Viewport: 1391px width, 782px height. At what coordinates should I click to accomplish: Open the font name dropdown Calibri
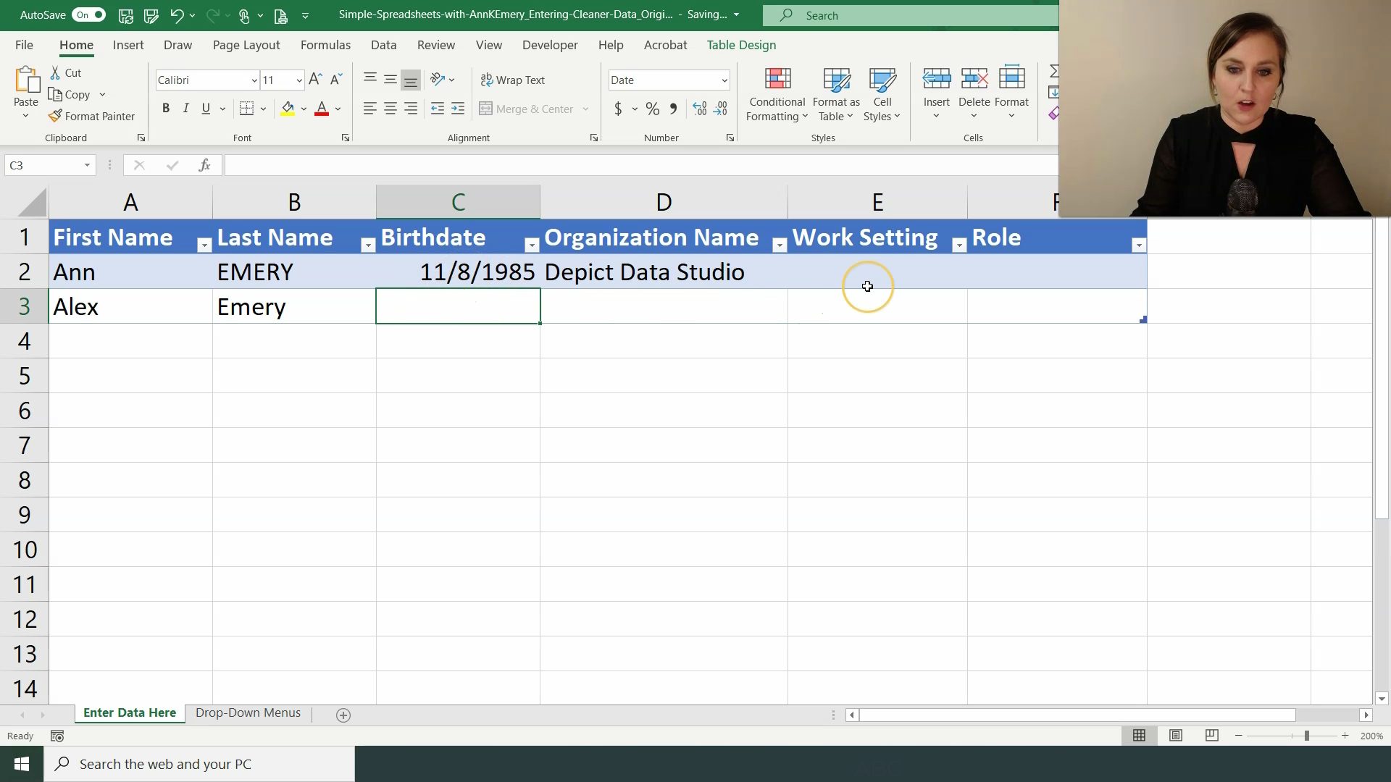coord(254,80)
